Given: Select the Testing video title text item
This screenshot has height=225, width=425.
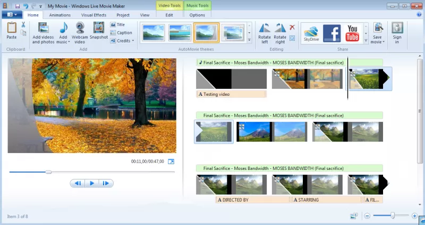Looking at the screenshot, I should pos(231,94).
